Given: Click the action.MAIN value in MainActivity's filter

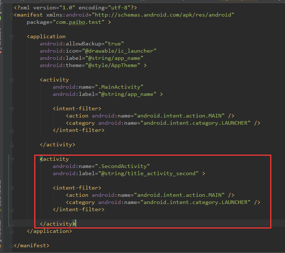Looking at the screenshot, I should pos(179,116).
